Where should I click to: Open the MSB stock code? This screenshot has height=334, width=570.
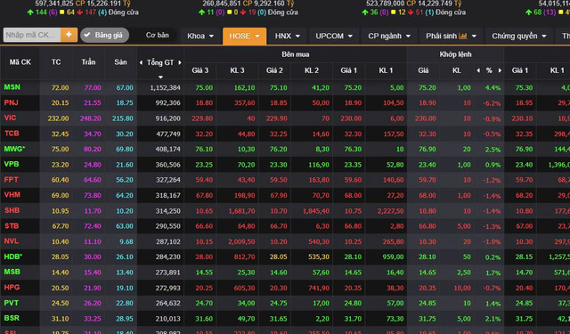click(12, 272)
